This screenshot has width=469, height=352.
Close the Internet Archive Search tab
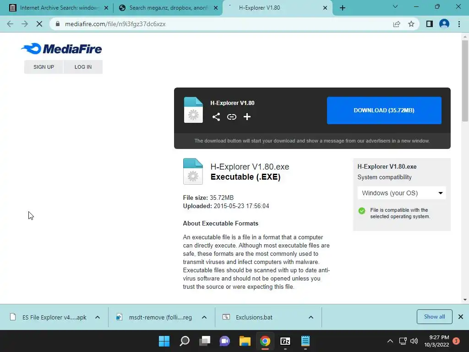point(106,8)
